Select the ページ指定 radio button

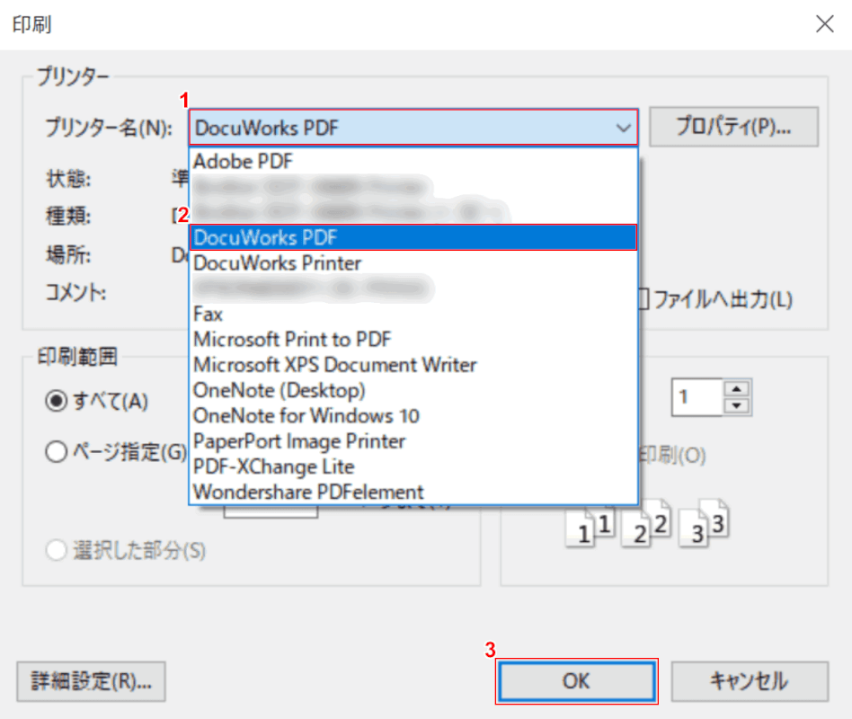[x=56, y=453]
